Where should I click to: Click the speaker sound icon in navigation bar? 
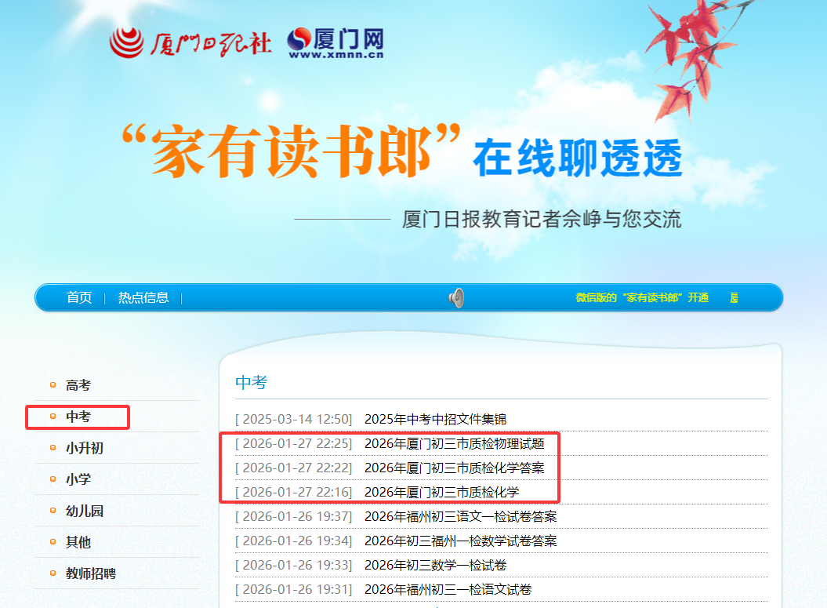click(x=457, y=298)
